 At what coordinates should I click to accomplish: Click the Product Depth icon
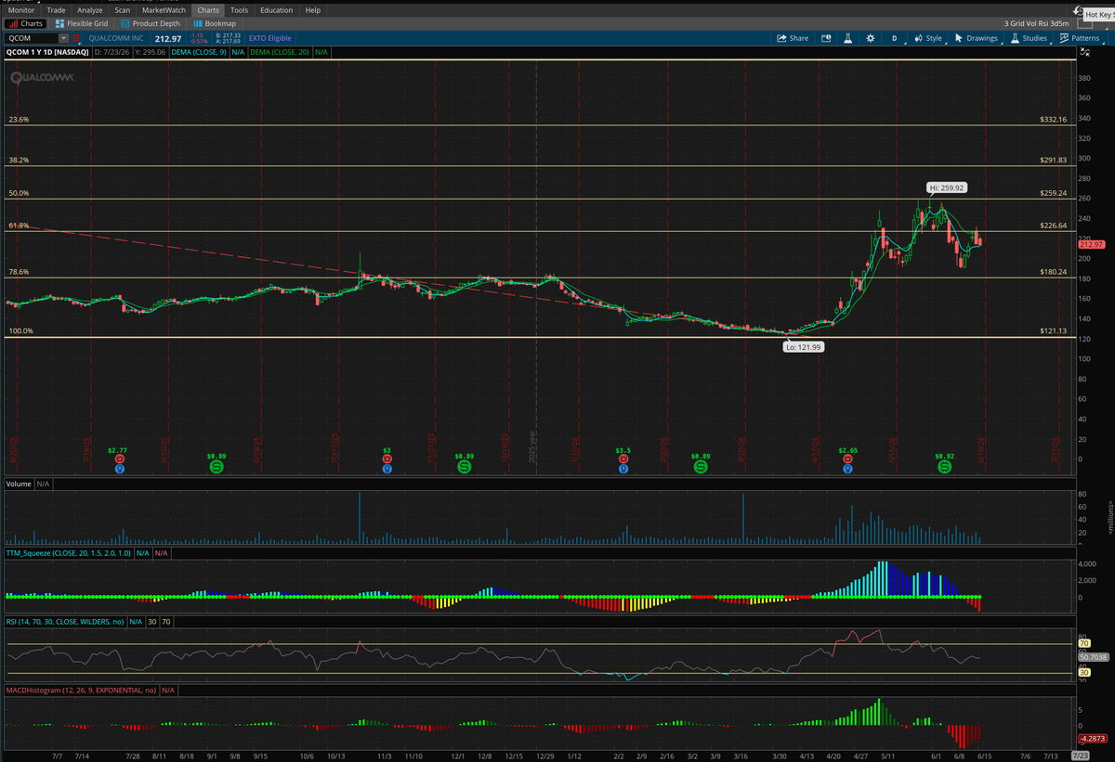pos(125,23)
